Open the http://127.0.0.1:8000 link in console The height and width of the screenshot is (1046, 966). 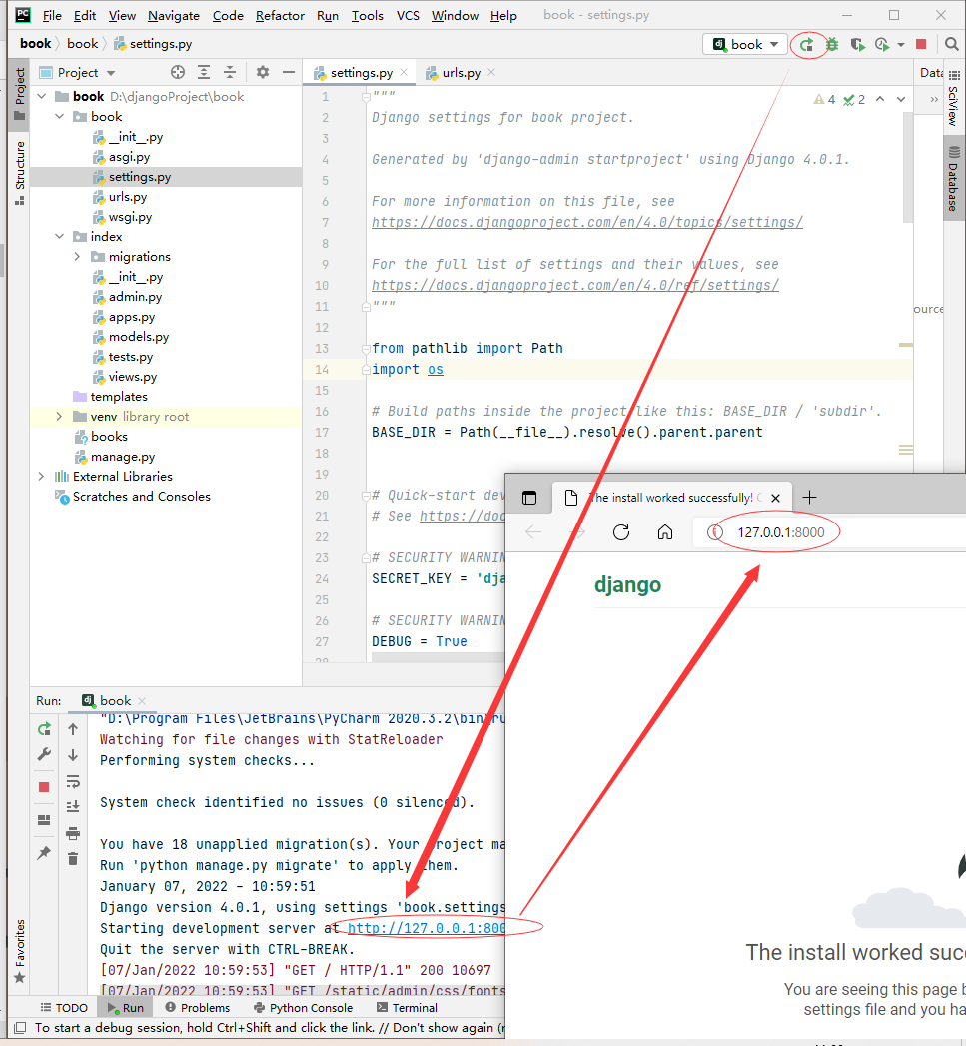(427, 928)
